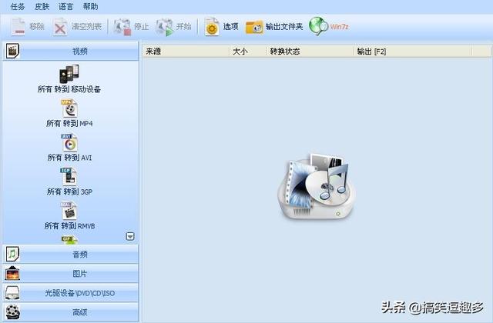Click the disc drive icon beside 光驱设备
493x323 pixels.
point(12,292)
